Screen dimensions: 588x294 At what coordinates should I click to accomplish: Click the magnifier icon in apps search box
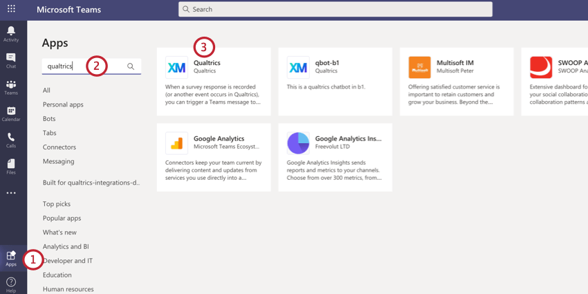point(131,66)
